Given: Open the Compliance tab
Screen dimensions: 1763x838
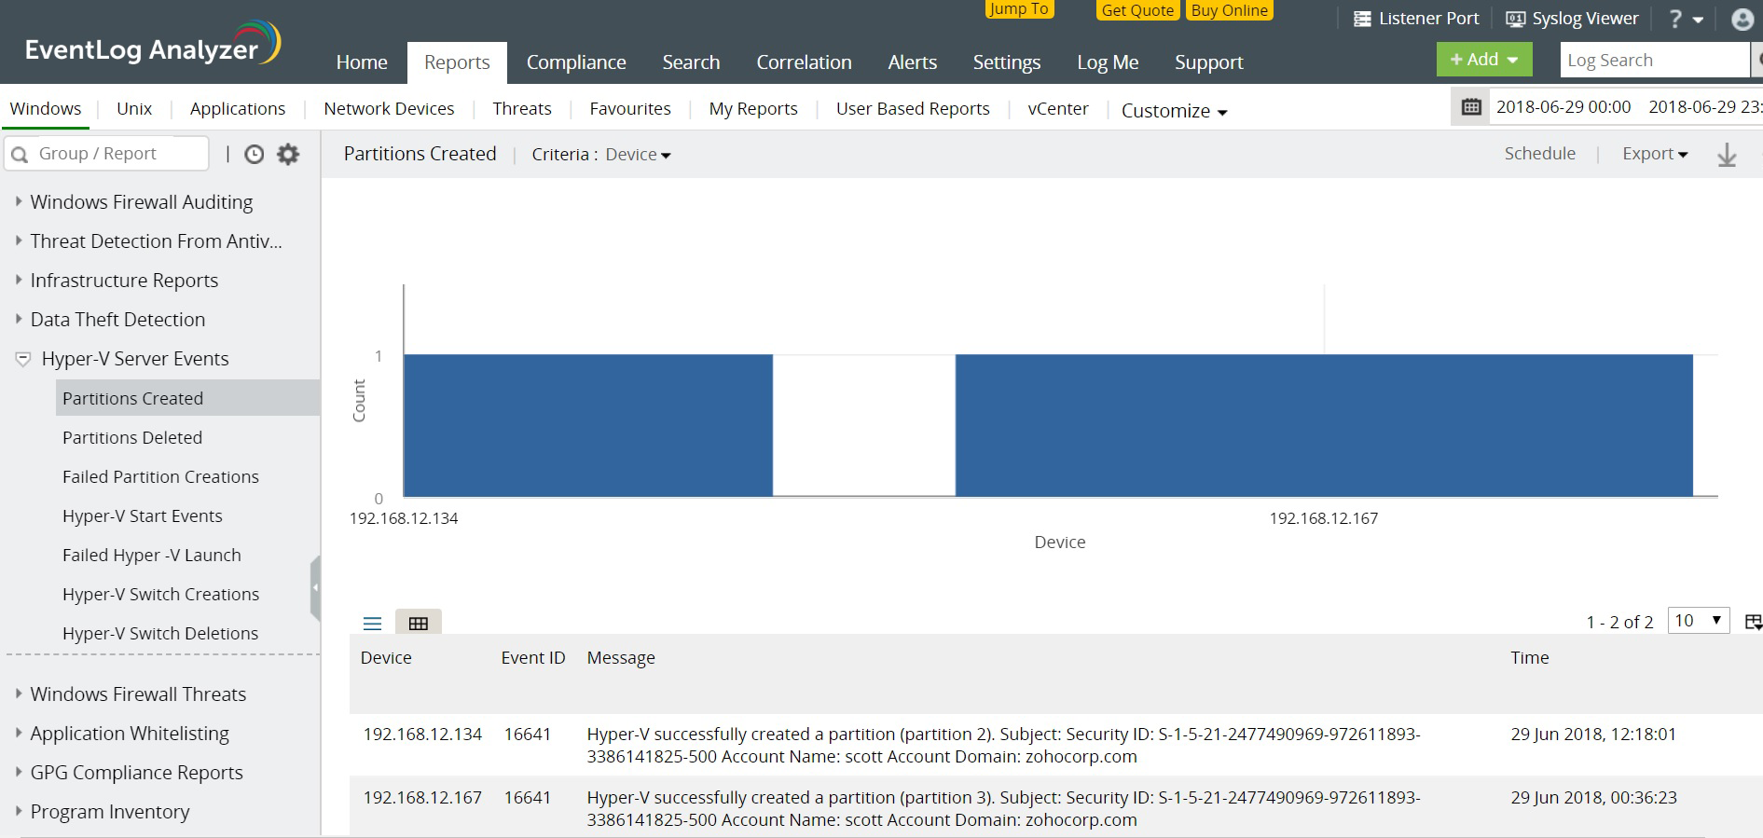Looking at the screenshot, I should coord(576,62).
